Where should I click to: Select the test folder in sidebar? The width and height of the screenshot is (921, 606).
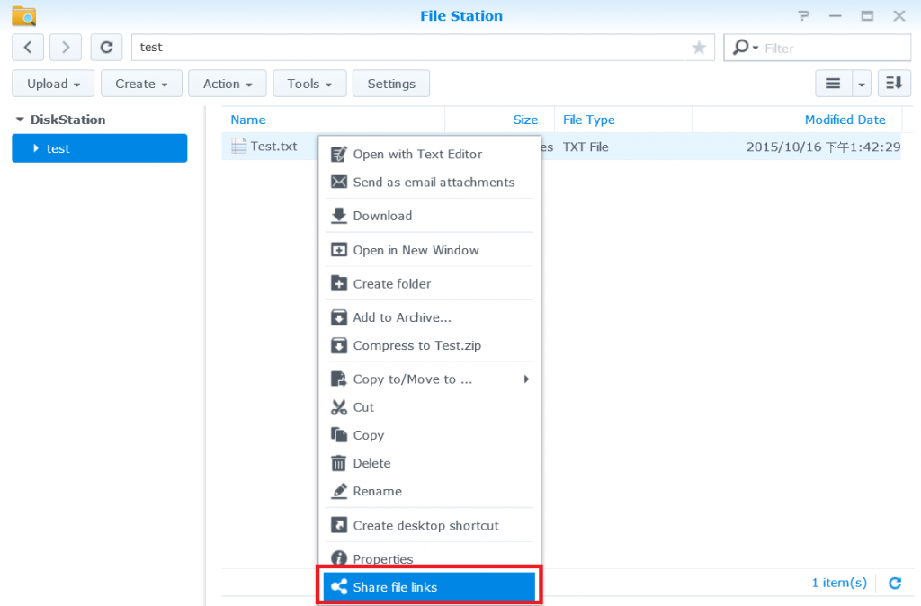99,148
